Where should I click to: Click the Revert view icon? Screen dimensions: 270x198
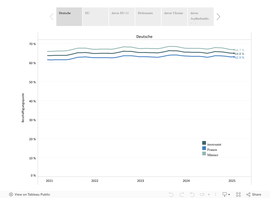pyautogui.click(x=192, y=195)
